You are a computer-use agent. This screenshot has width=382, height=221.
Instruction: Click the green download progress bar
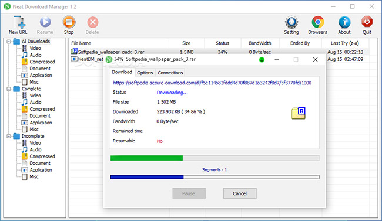click(215, 158)
